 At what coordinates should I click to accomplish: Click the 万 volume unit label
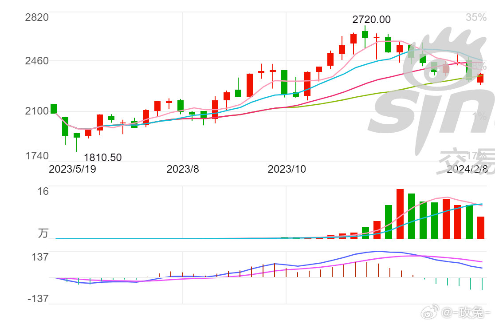click(x=43, y=233)
